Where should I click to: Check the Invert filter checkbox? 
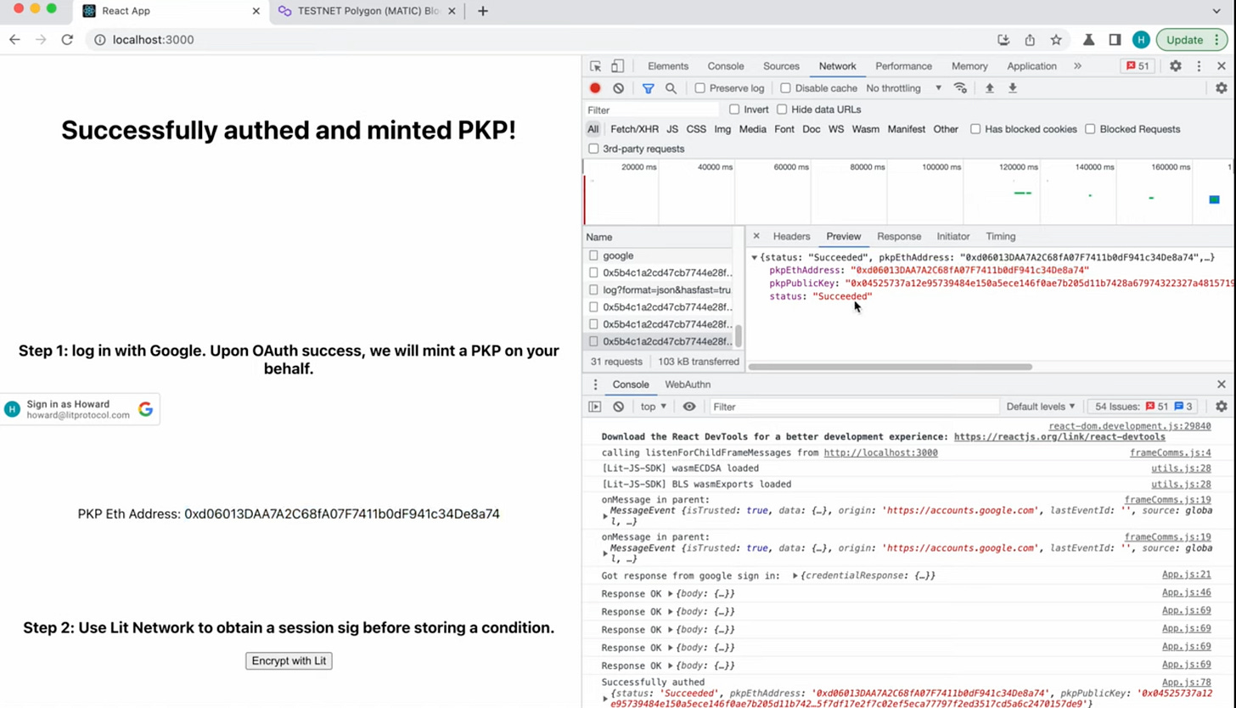point(734,110)
